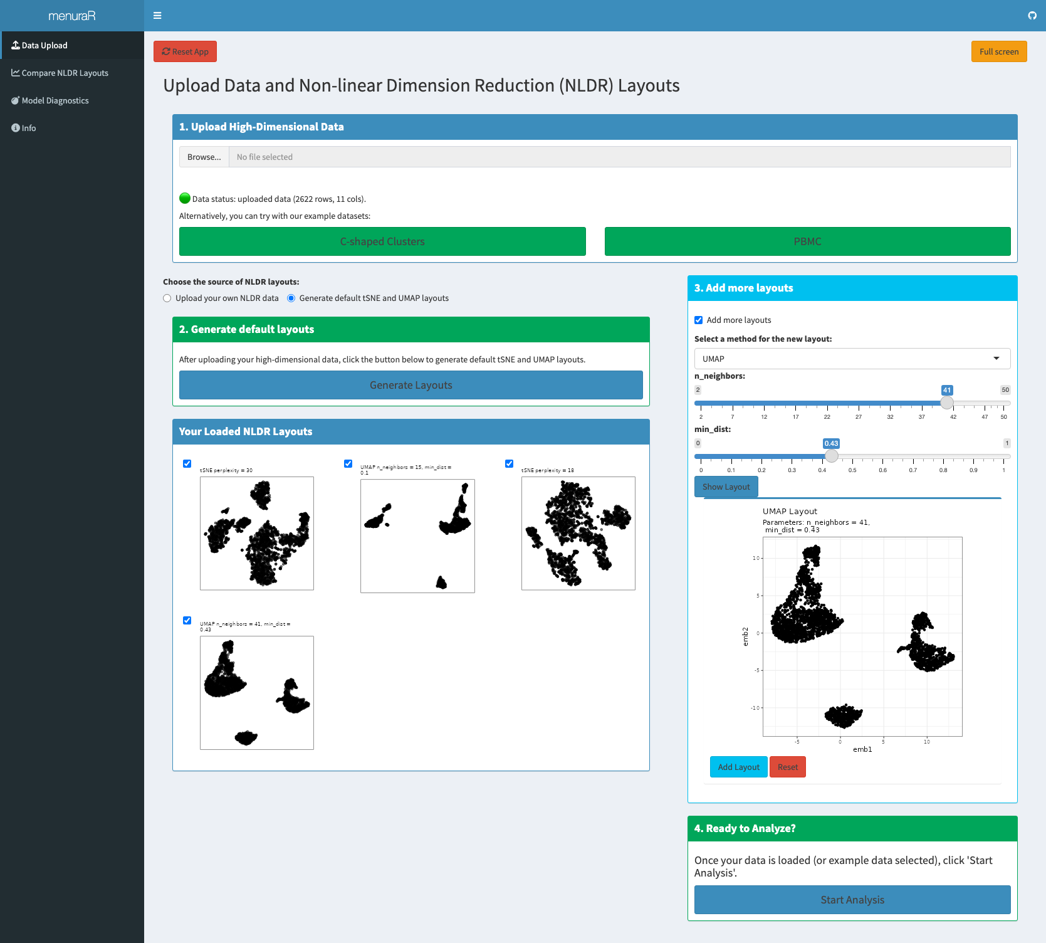Click the Generate Layouts button

click(x=411, y=384)
